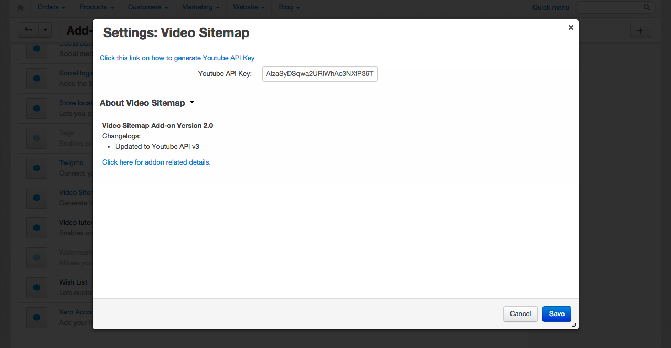Click the plus add button
Image resolution: width=671 pixels, height=348 pixels.
[x=640, y=30]
